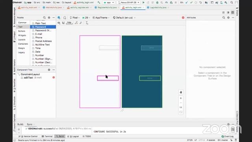Zoom in with the plus button
252x142 pixels.
181,98
